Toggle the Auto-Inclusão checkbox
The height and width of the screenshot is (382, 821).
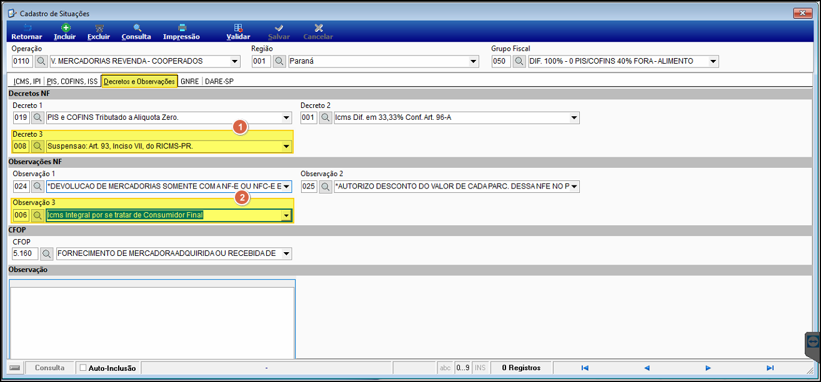(x=83, y=368)
